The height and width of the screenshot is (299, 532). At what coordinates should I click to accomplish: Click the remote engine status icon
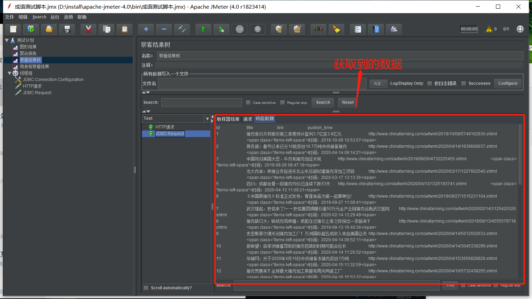point(520,29)
